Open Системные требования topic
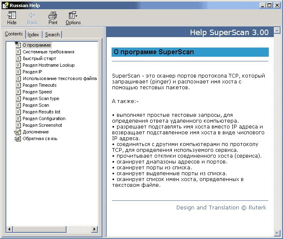The image size is (283, 239). [x=48, y=52]
